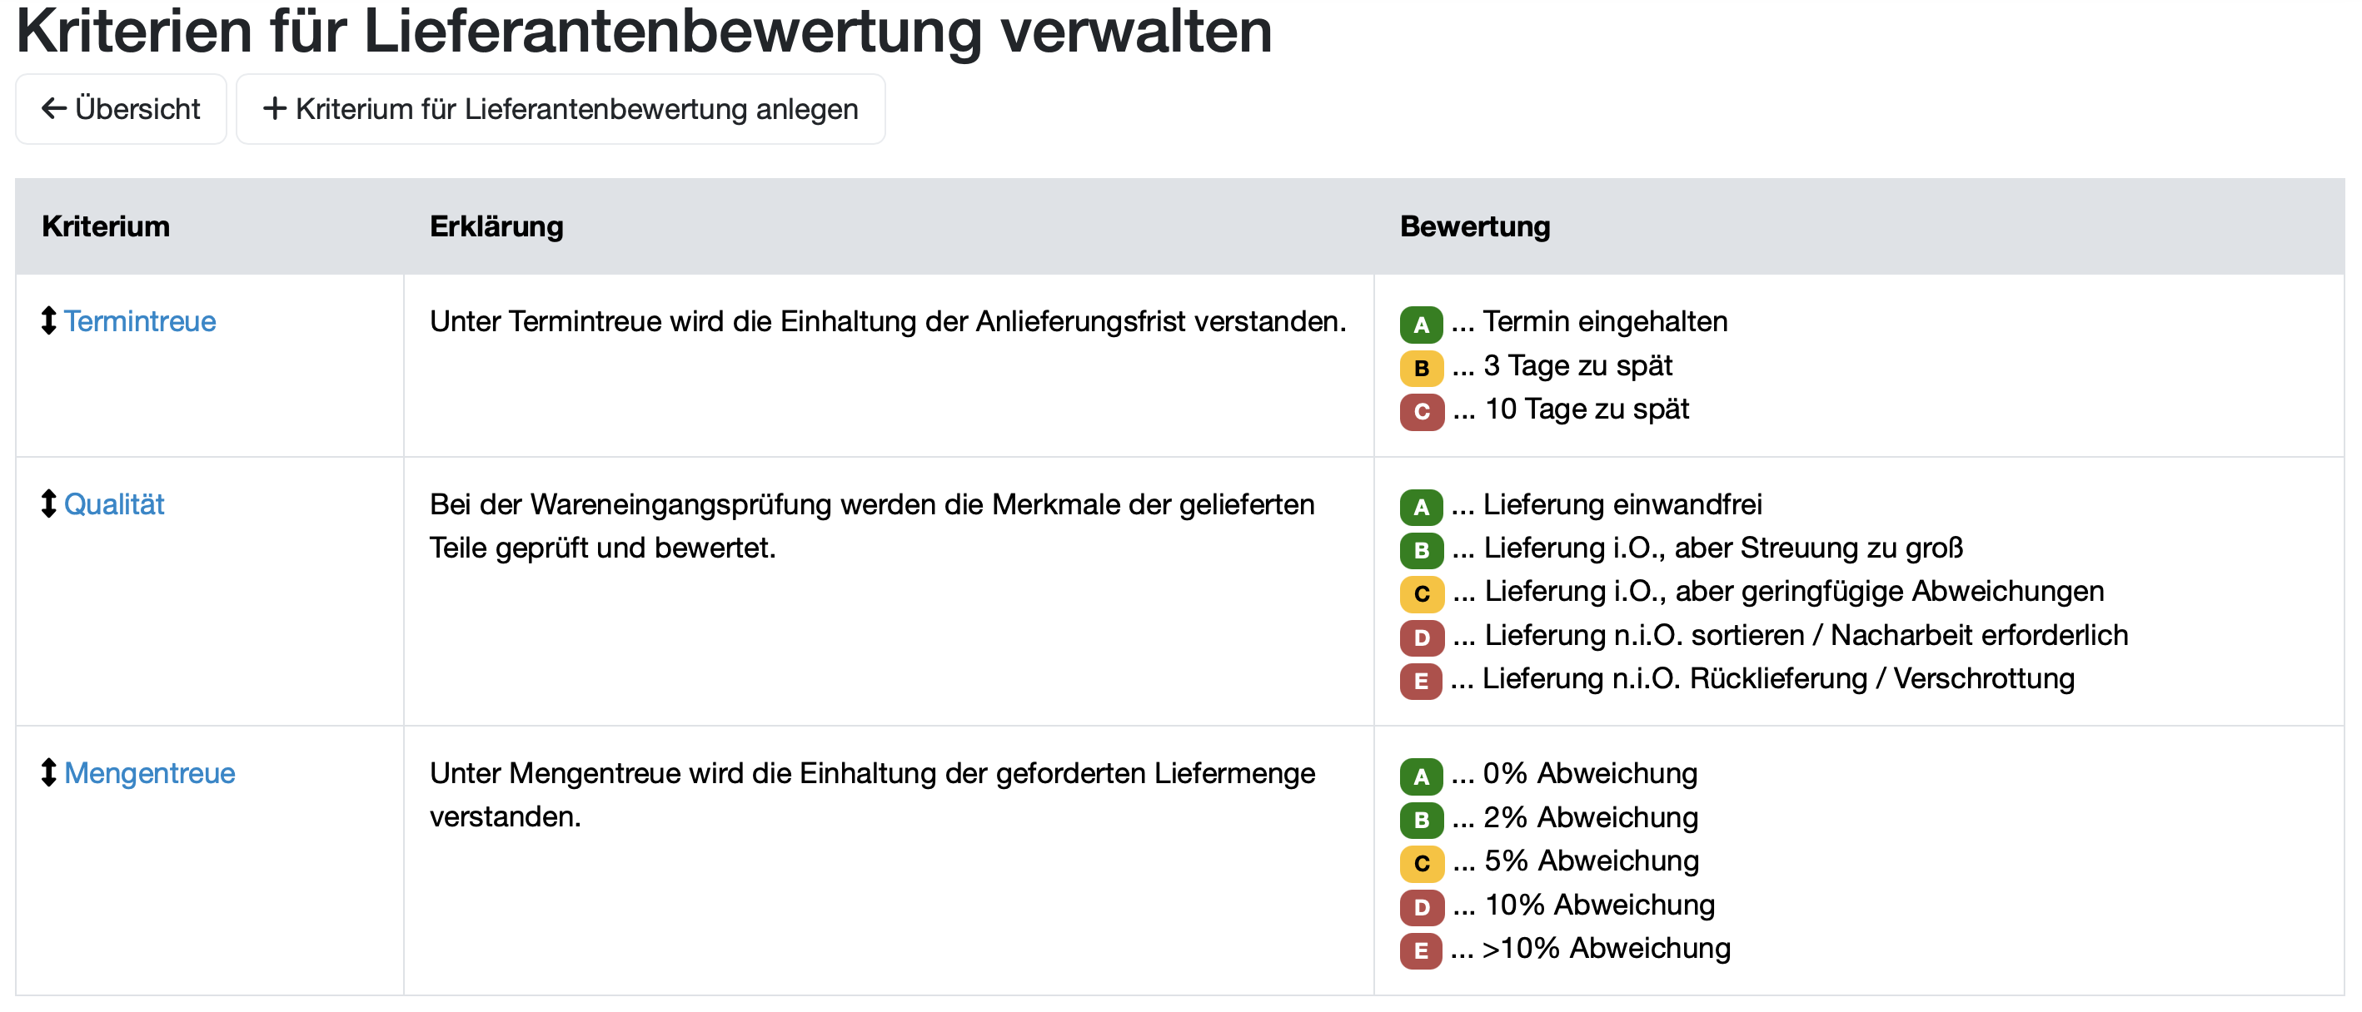Screen dimensions: 2362x1012
Task: Open the Mengentreue criterion link
Action: (149, 772)
